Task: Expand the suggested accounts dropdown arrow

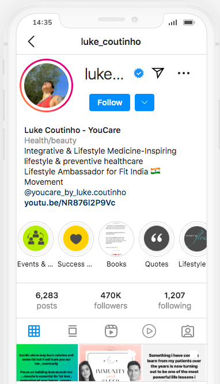Action: click(x=145, y=102)
